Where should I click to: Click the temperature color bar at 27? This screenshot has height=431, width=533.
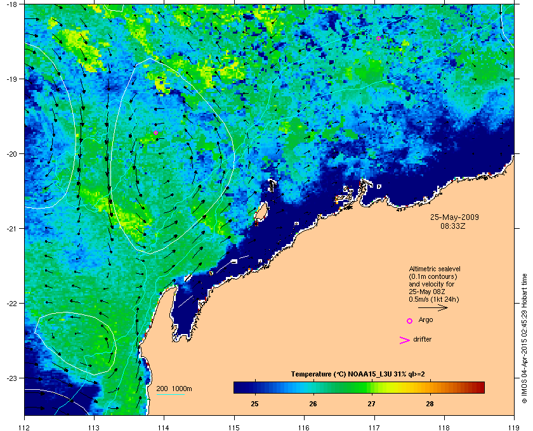[x=372, y=387]
